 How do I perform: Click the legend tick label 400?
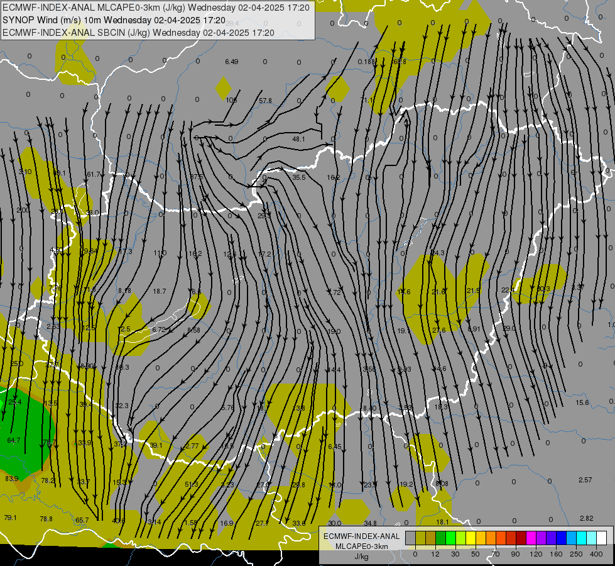coord(596,554)
